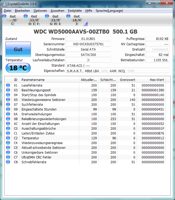Click the Aktueller... column header
This screenshot has width=175, height=200.
tap(89, 80)
